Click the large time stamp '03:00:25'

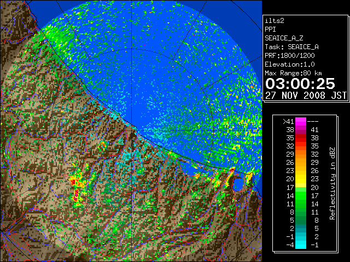click(300, 84)
